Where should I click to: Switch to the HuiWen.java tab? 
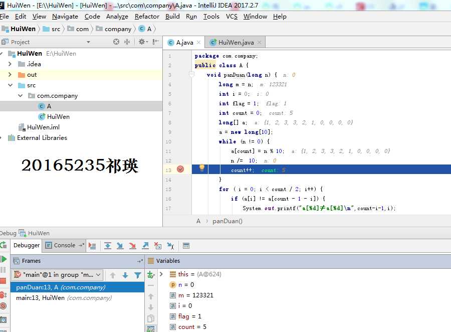[236, 42]
